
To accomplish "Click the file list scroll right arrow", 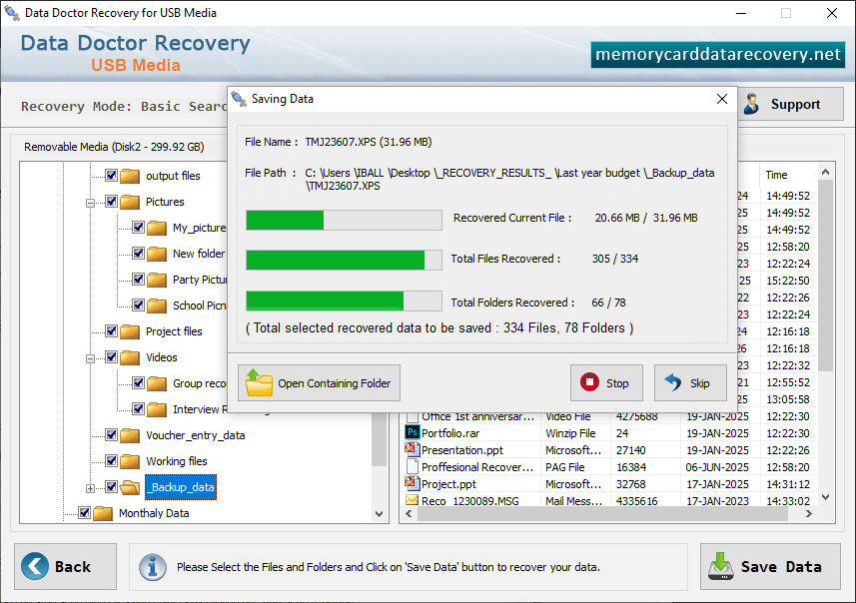I will (809, 513).
